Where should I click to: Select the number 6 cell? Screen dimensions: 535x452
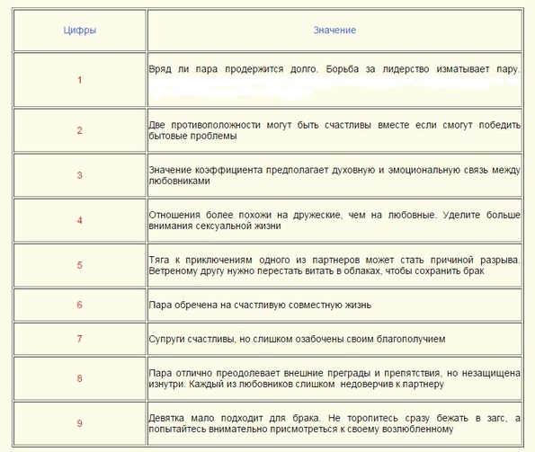coord(79,305)
